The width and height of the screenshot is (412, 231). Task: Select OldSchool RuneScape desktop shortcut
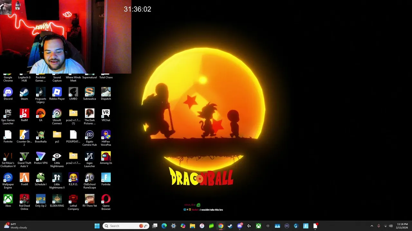coord(89,181)
